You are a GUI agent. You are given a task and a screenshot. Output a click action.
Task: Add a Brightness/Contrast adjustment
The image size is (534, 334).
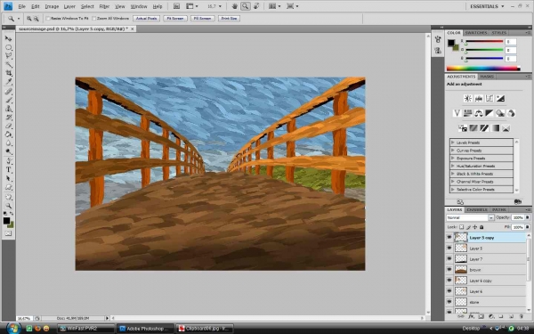click(467, 99)
